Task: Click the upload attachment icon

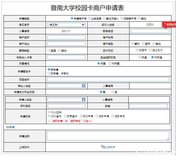Action: tap(103, 147)
